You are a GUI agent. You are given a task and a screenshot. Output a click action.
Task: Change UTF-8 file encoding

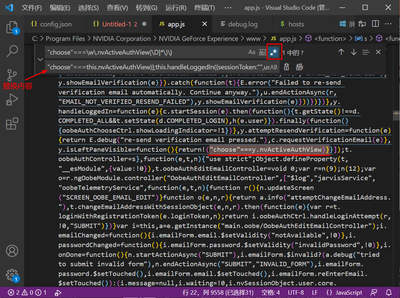pyautogui.click(x=296, y=292)
